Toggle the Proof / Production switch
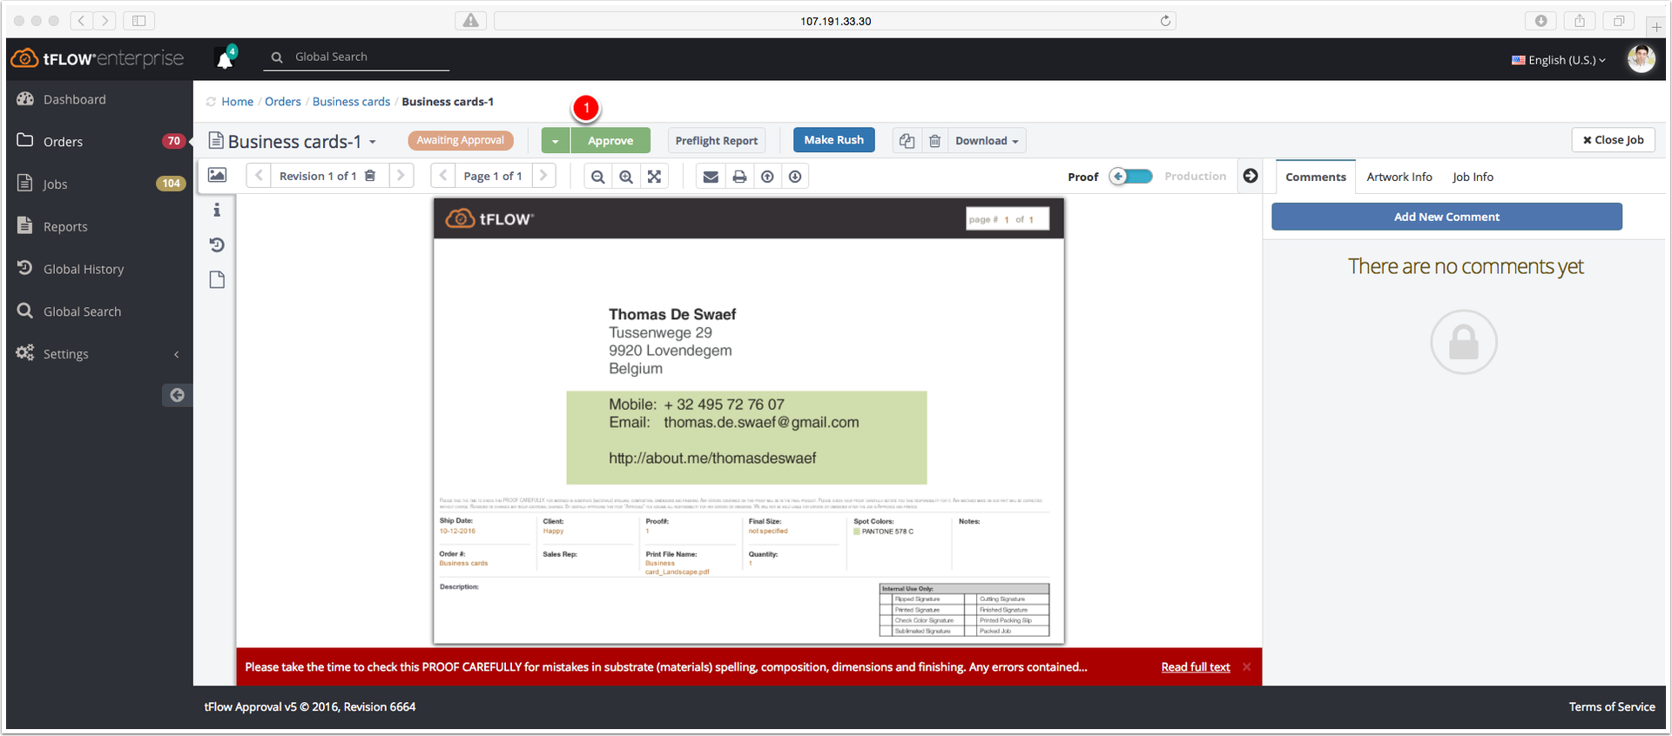The height and width of the screenshot is (736, 1672). point(1131,177)
